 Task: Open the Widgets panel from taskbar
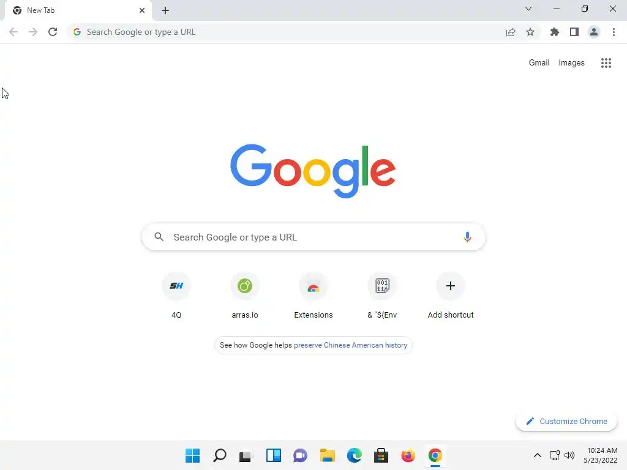pos(274,455)
